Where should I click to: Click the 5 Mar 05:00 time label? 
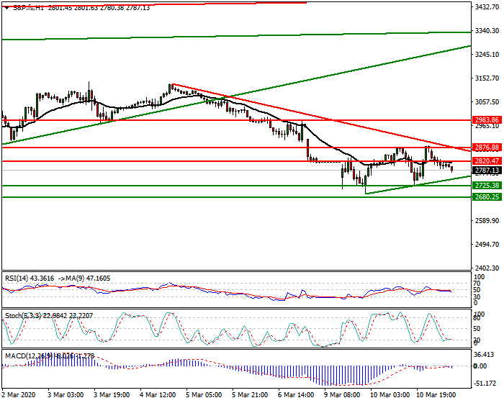tap(204, 394)
